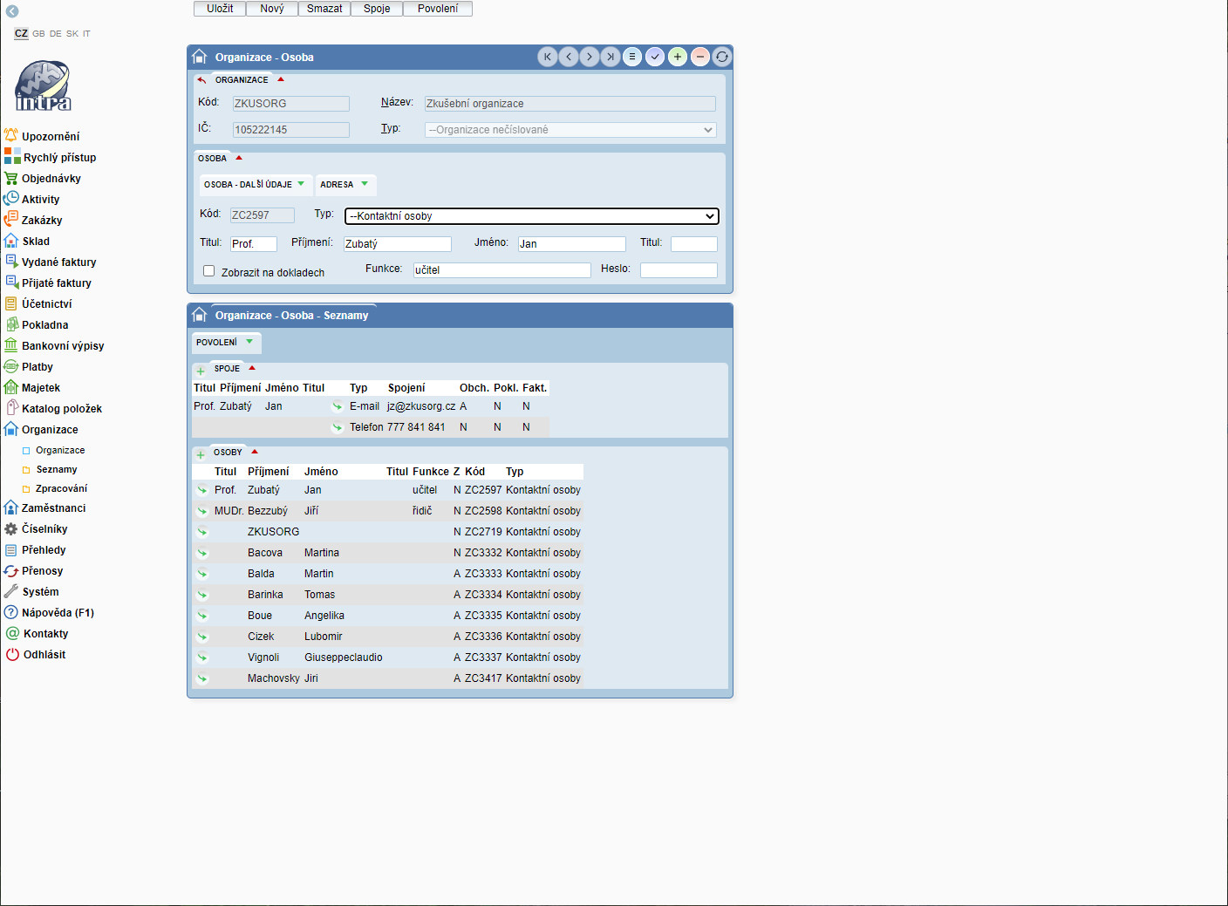
Task: Select the Seznamy submenu under Organizace
Action: pos(57,470)
